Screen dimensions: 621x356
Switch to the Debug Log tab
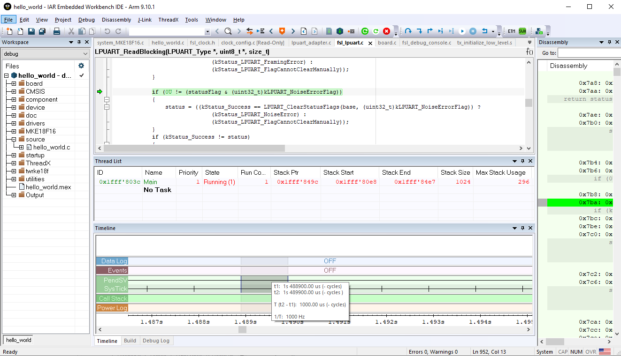tap(156, 341)
